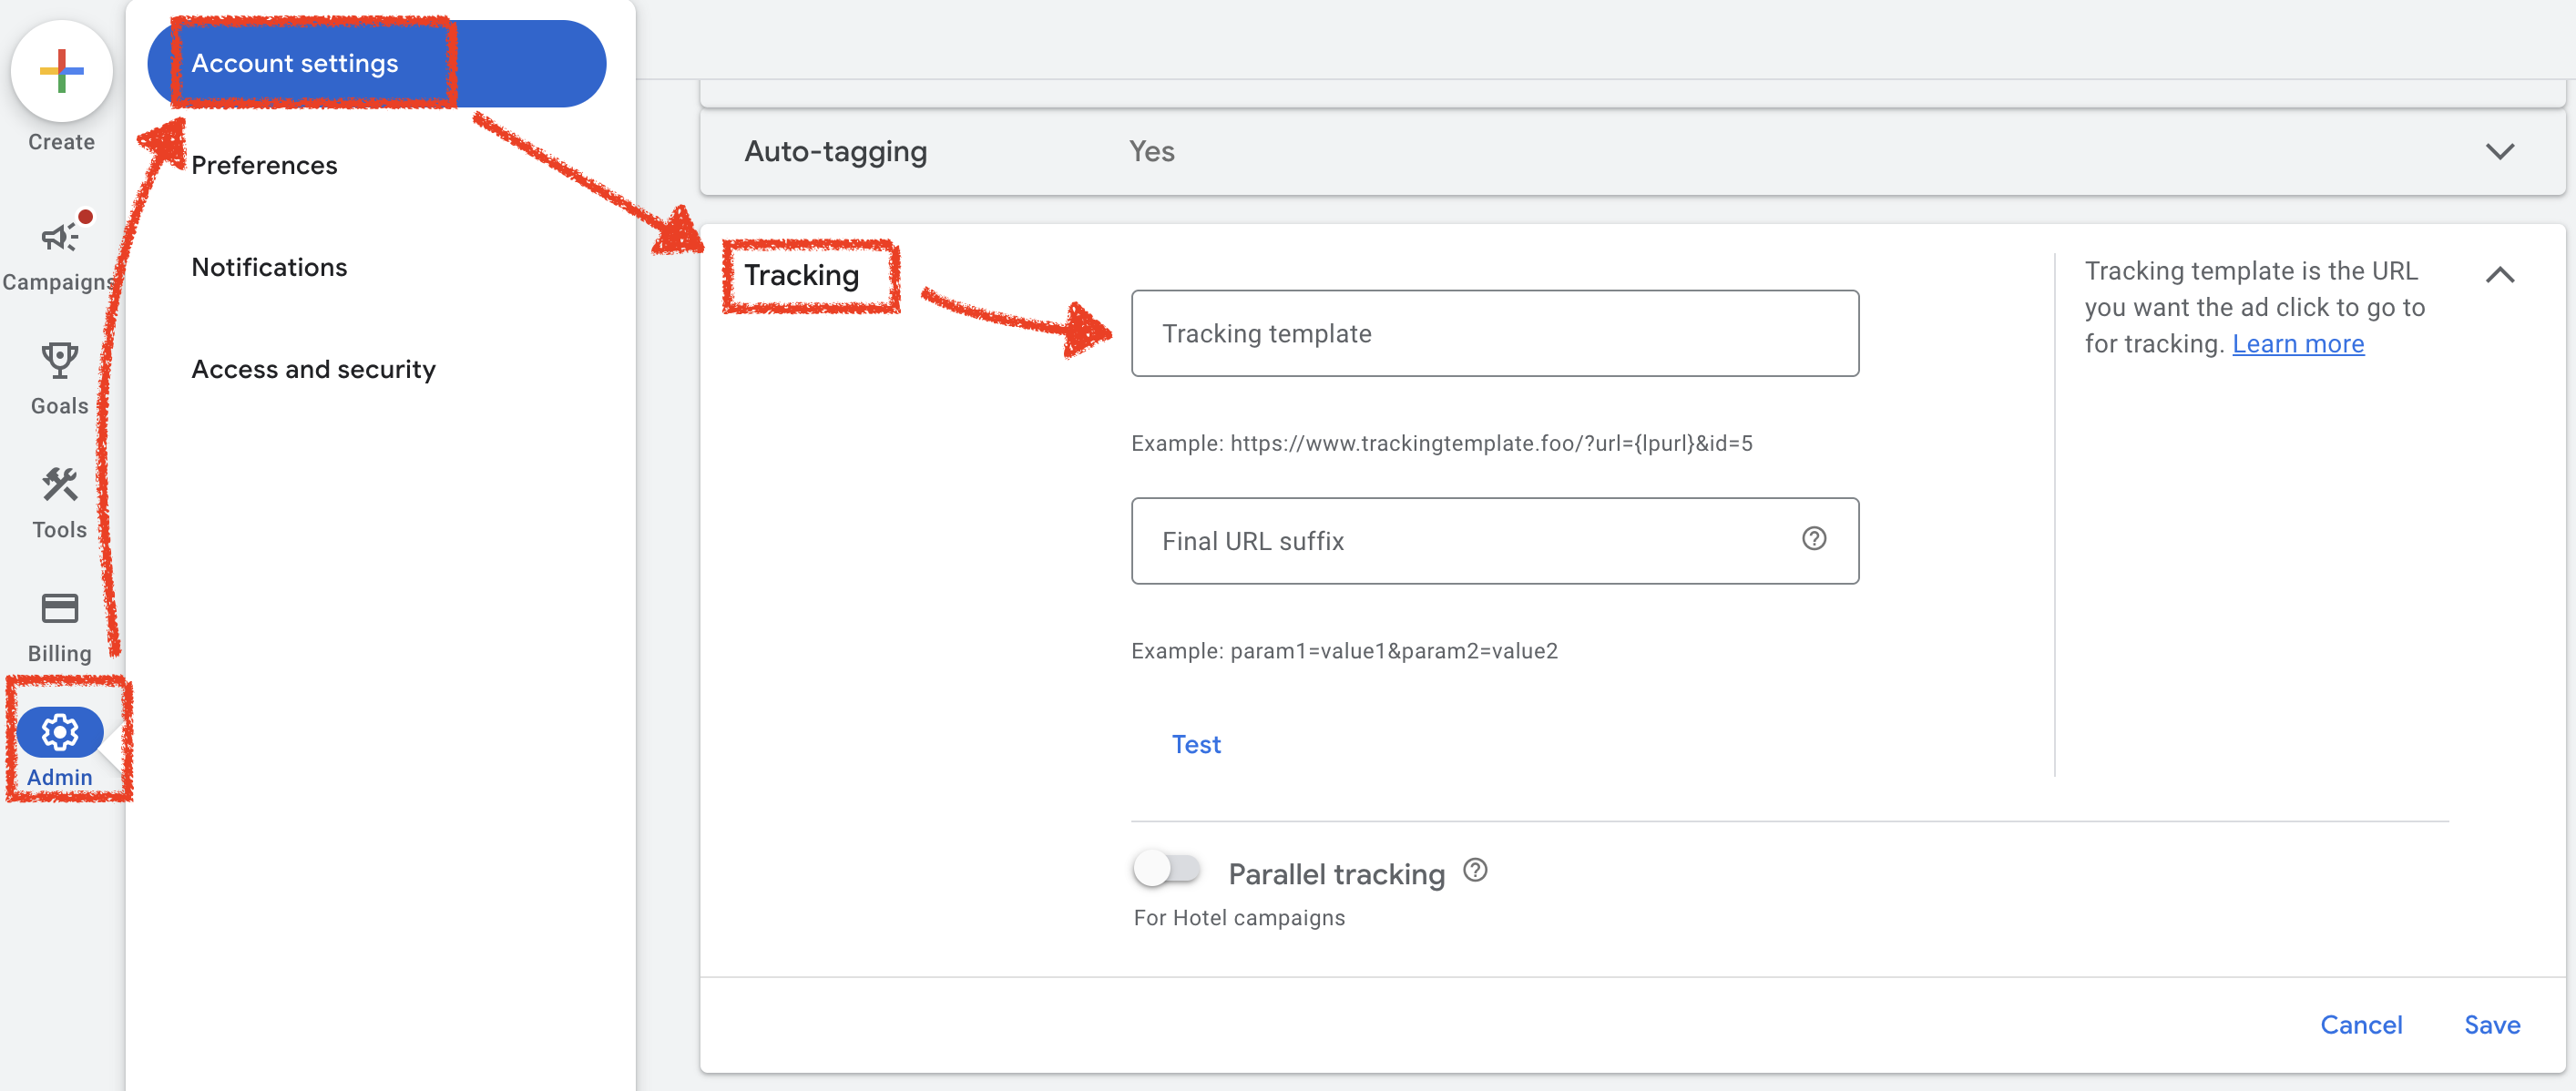Open Preferences menu item
The height and width of the screenshot is (1091, 2576).
[x=264, y=165]
